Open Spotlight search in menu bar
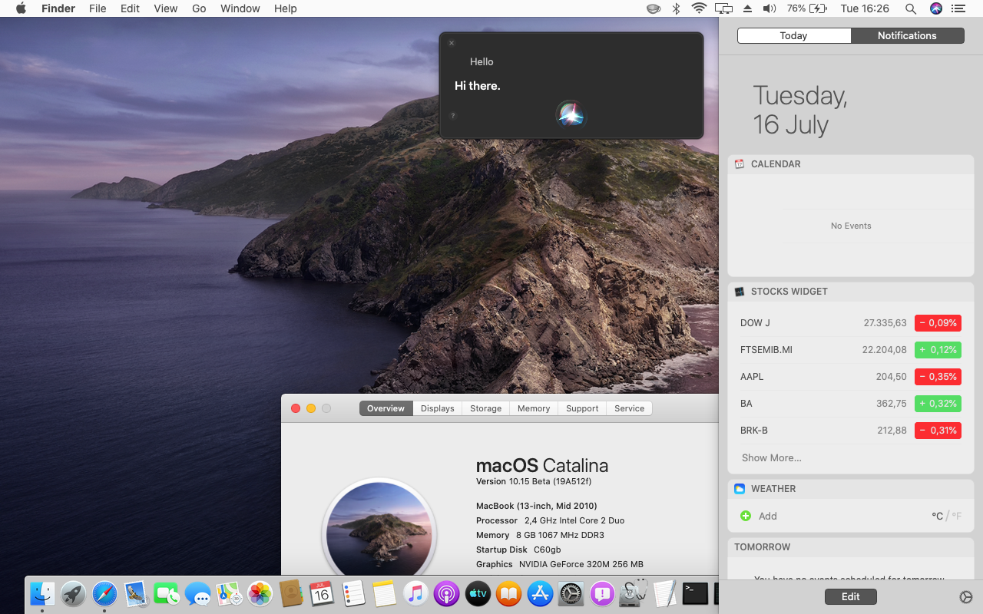This screenshot has width=983, height=614. 911,8
